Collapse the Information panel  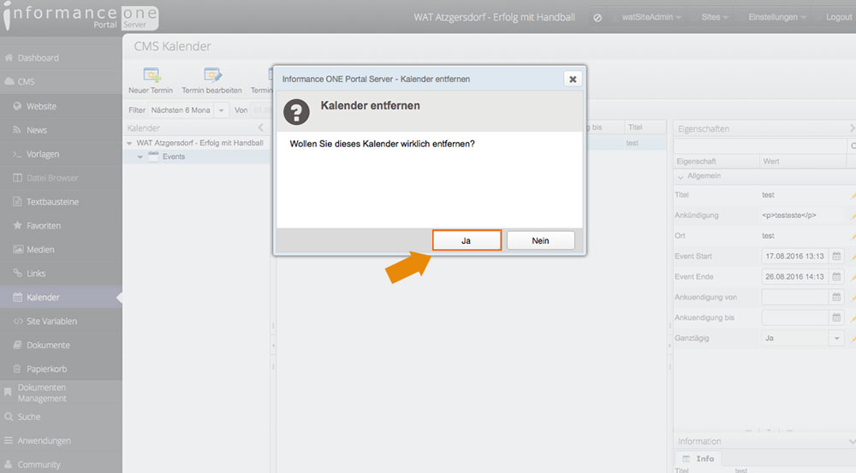pos(852,441)
